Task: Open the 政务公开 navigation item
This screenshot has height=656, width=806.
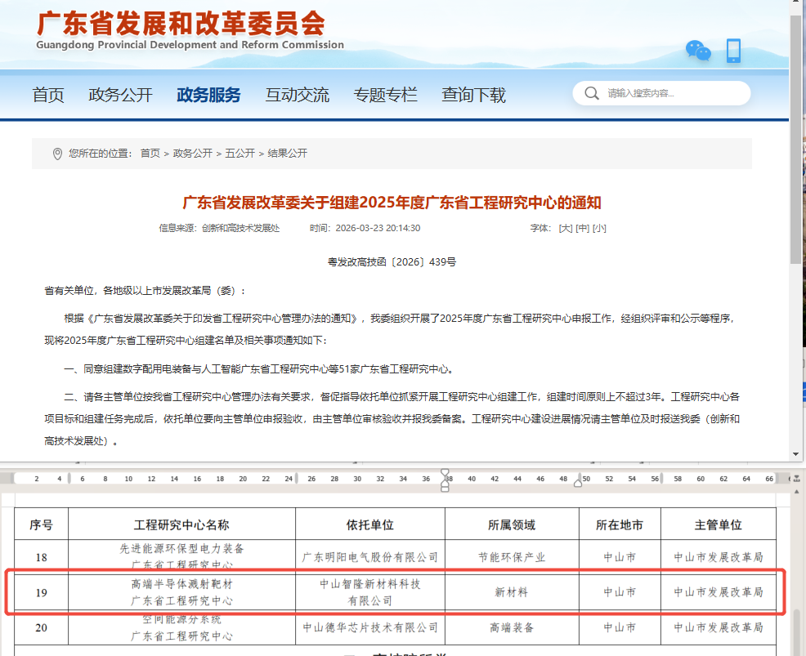Action: (x=121, y=94)
